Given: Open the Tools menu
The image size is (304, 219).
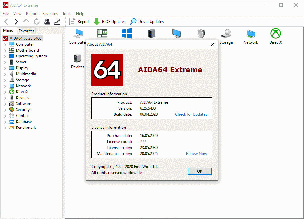Looking at the screenshot, I should pyautogui.click(x=67, y=14).
